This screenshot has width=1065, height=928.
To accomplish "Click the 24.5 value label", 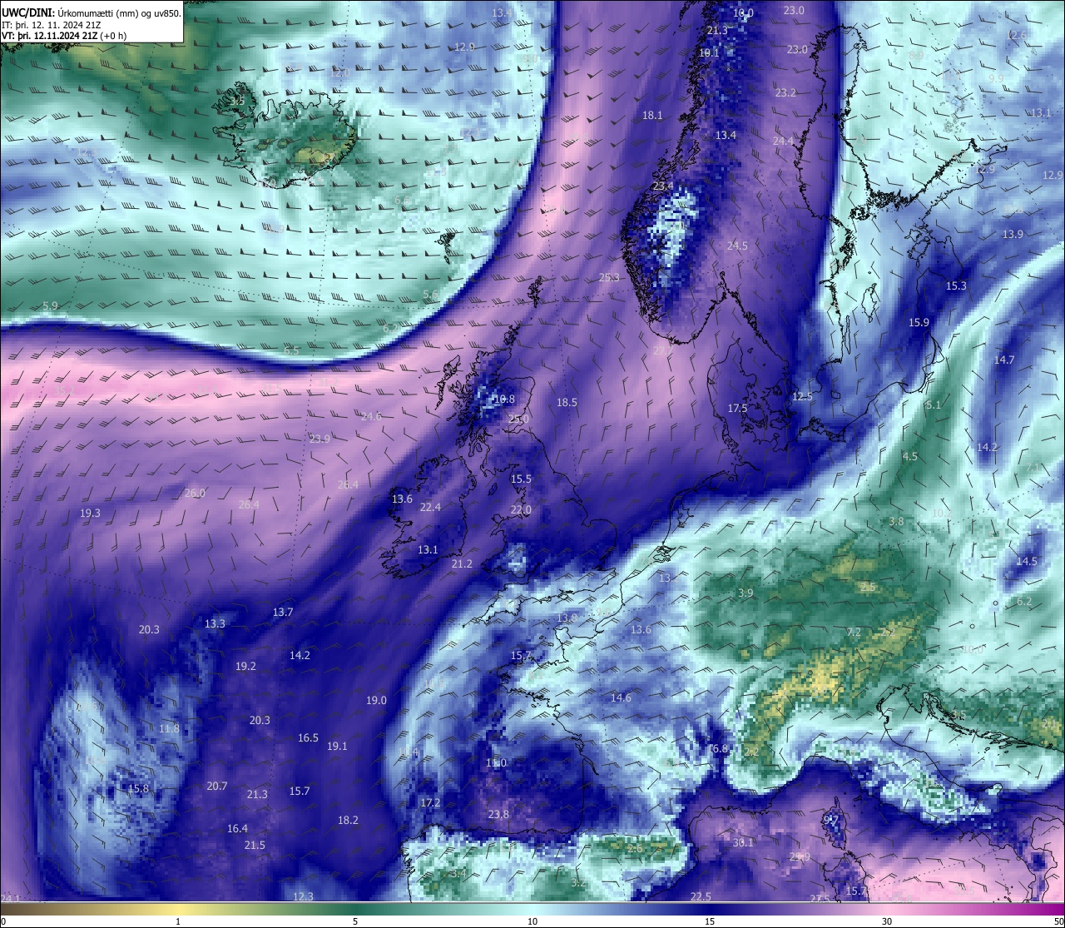I will [x=737, y=246].
